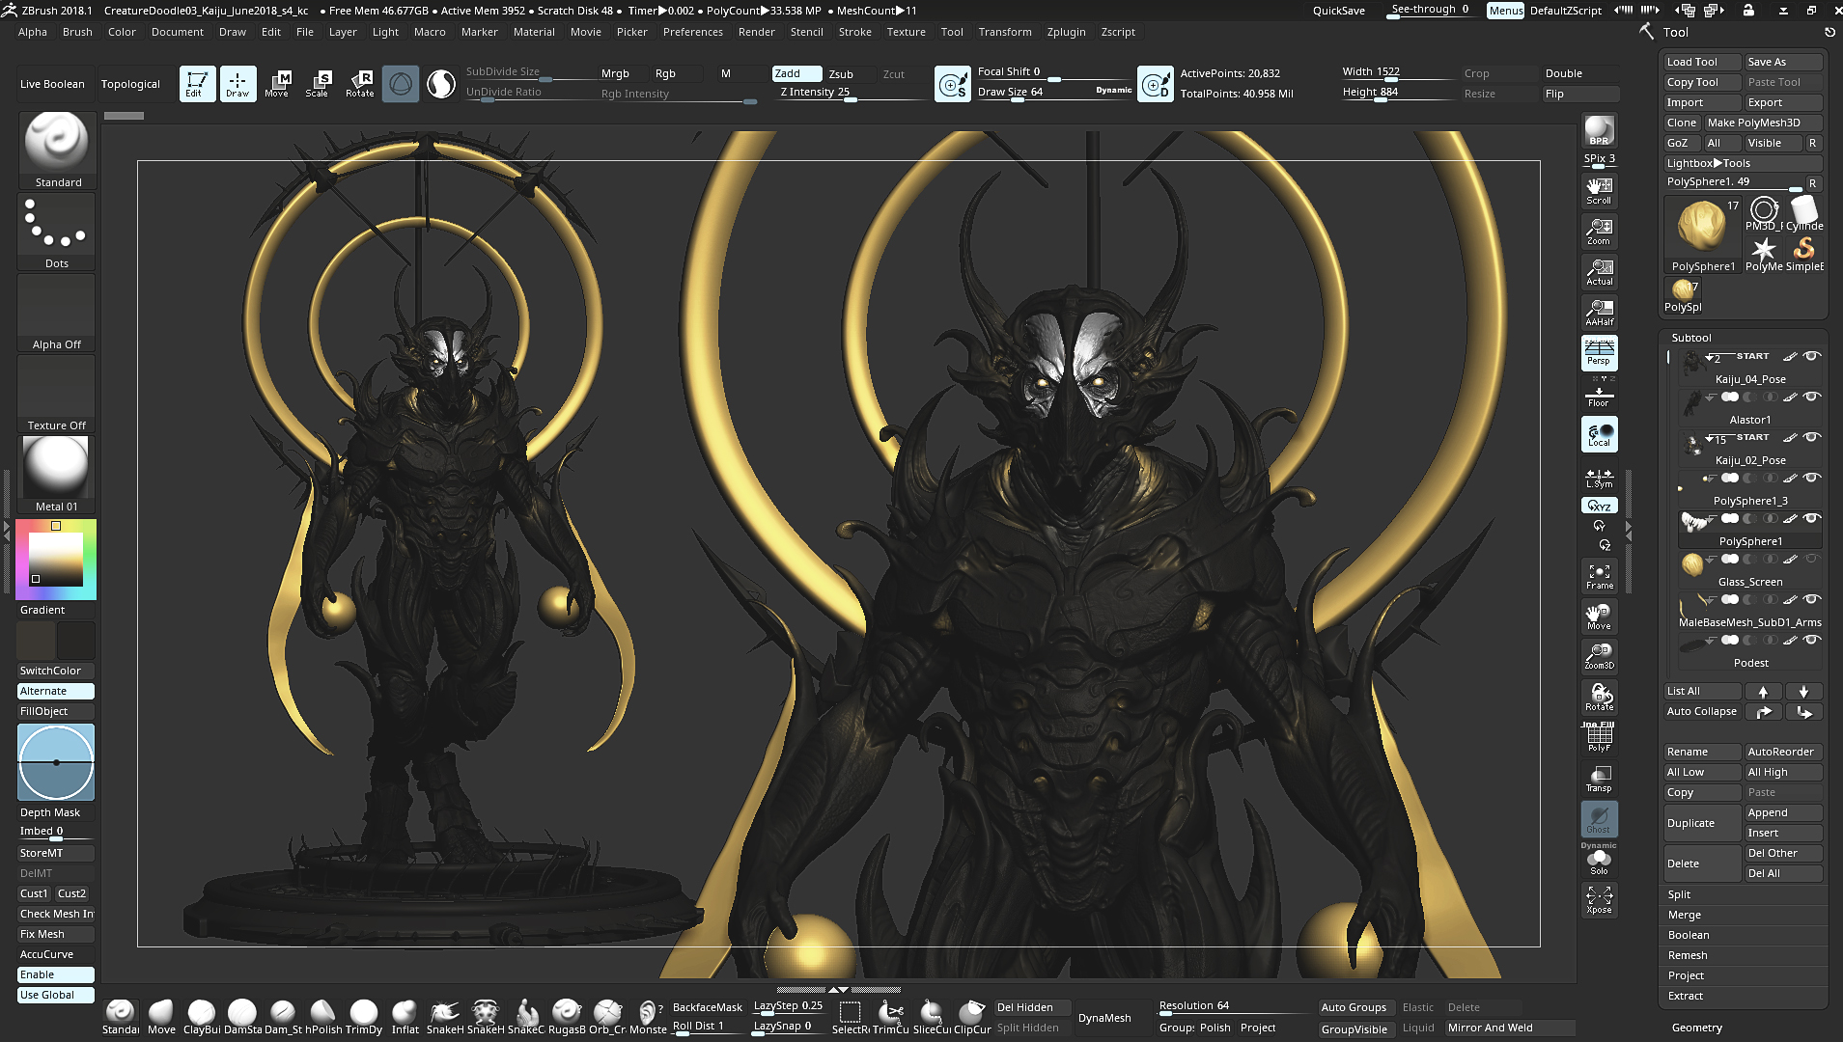Open the Dots stroke picker
This screenshot has height=1042, width=1843.
tap(56, 232)
